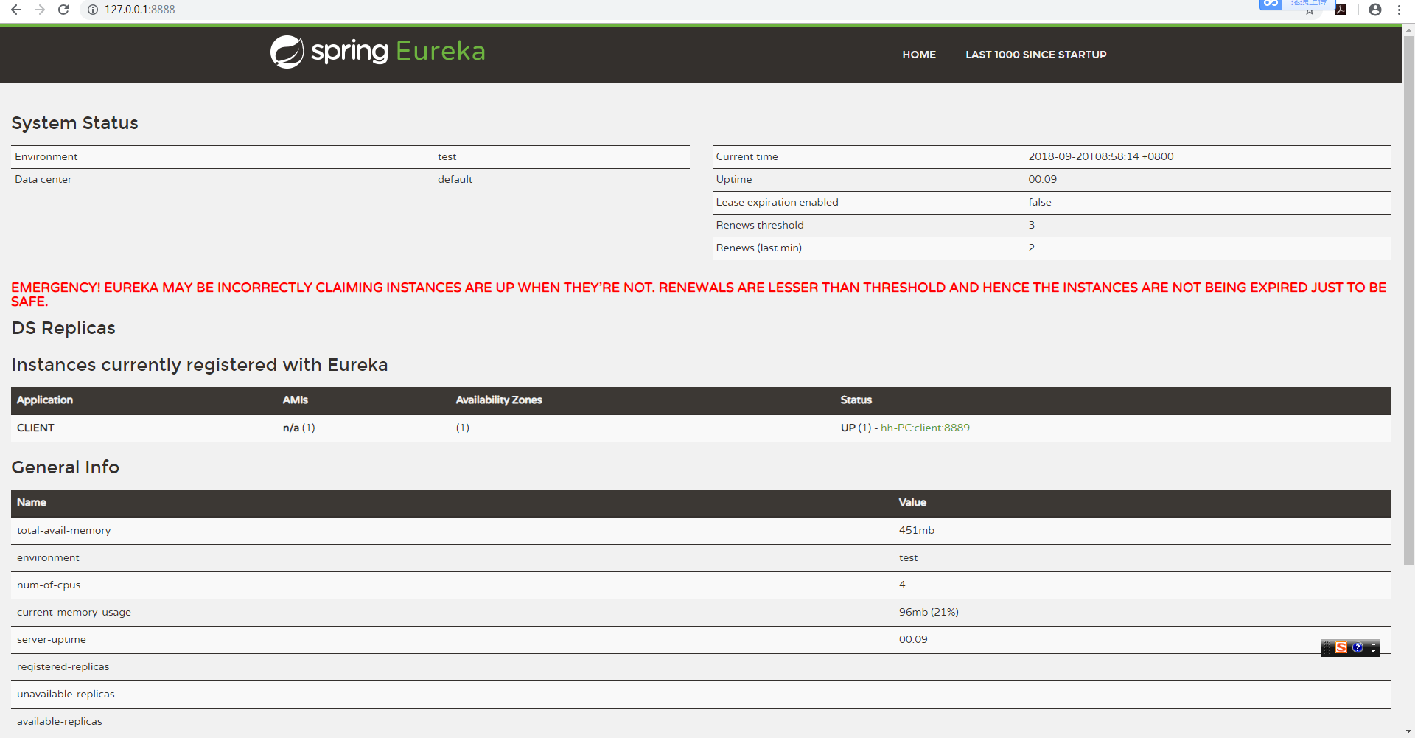Click the System Status heading
The height and width of the screenshot is (738, 1415).
tap(74, 123)
